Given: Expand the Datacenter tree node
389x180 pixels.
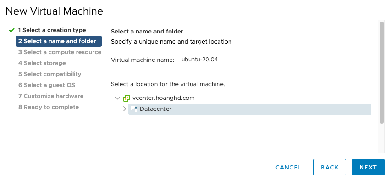Looking at the screenshot, I should 125,109.
